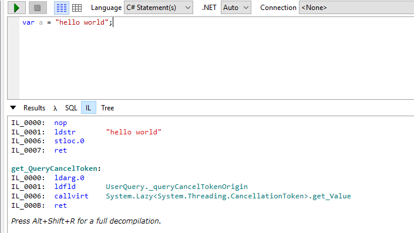The width and height of the screenshot is (414, 233).
Task: Collapse the results panel with black triangle
Action: pyautogui.click(x=13, y=107)
